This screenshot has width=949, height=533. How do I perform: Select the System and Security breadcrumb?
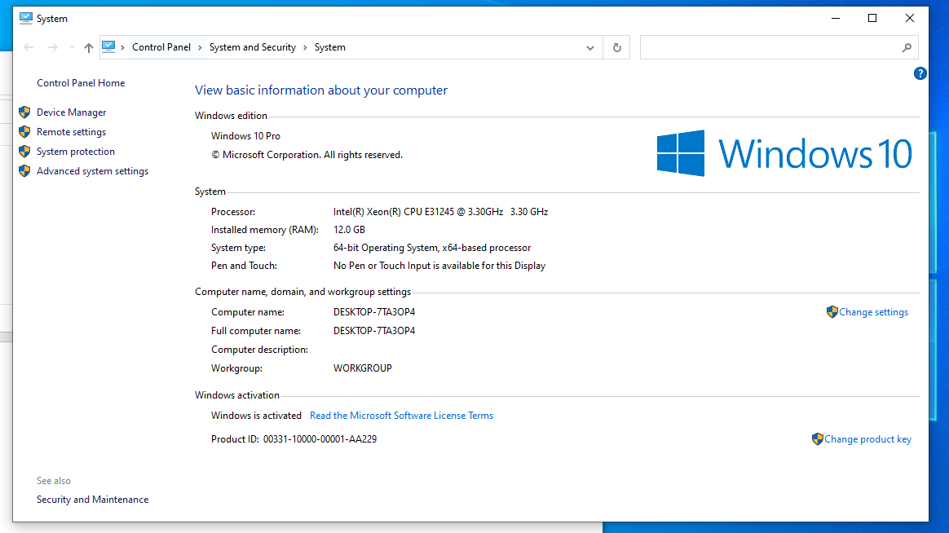point(253,47)
